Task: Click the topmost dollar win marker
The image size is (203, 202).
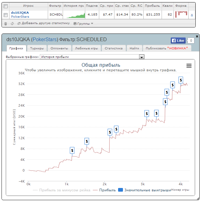Action: click(x=181, y=80)
